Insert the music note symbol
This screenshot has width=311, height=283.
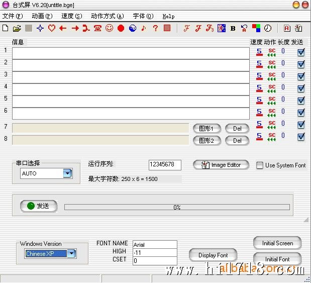coord(144,28)
